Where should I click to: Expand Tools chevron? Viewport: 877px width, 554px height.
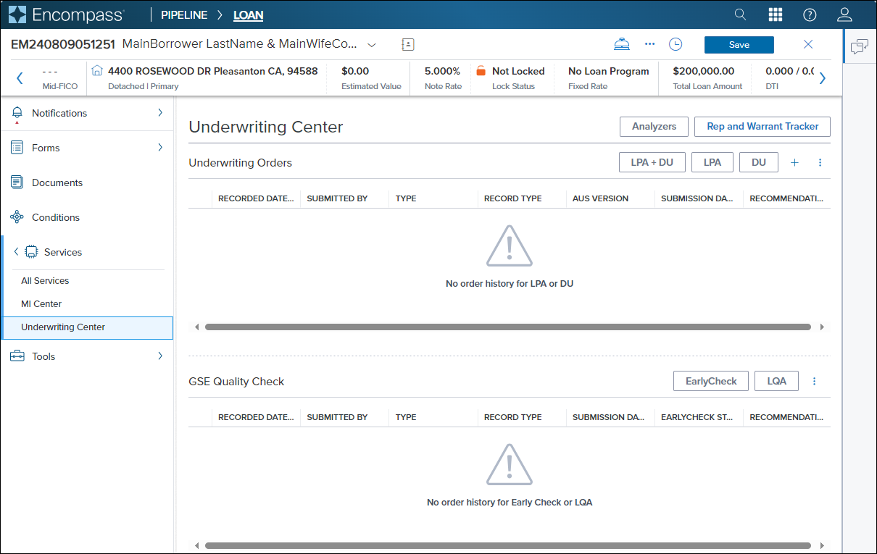[160, 356]
